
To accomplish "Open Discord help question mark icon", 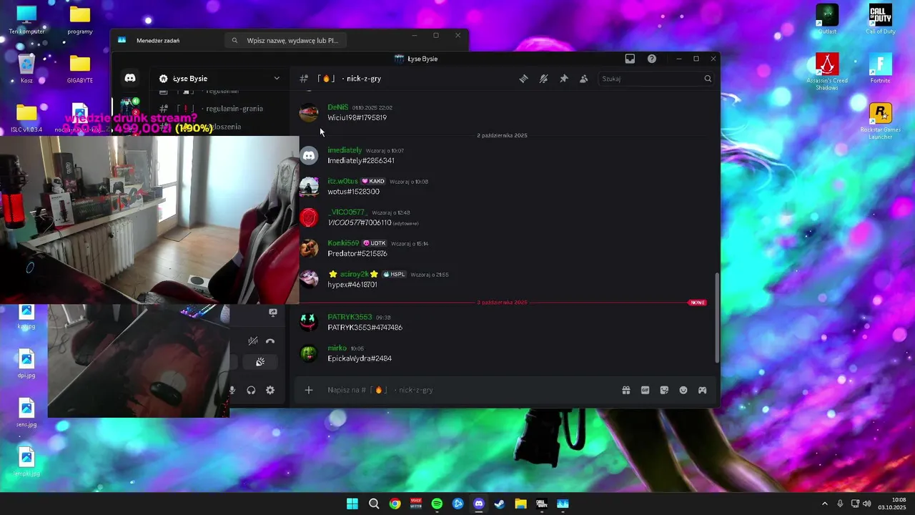I will pyautogui.click(x=652, y=59).
